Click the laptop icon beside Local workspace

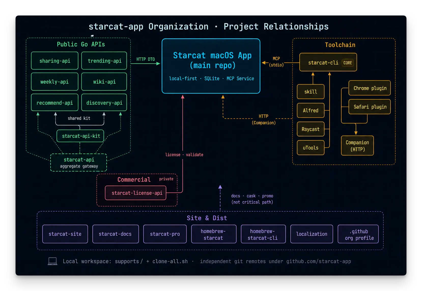tap(52, 261)
